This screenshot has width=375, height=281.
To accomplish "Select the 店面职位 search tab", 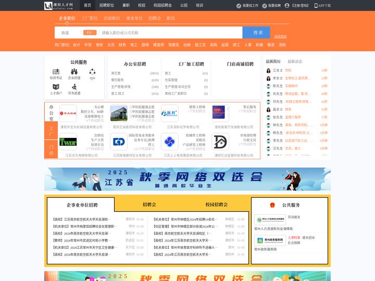I will 112,18.
